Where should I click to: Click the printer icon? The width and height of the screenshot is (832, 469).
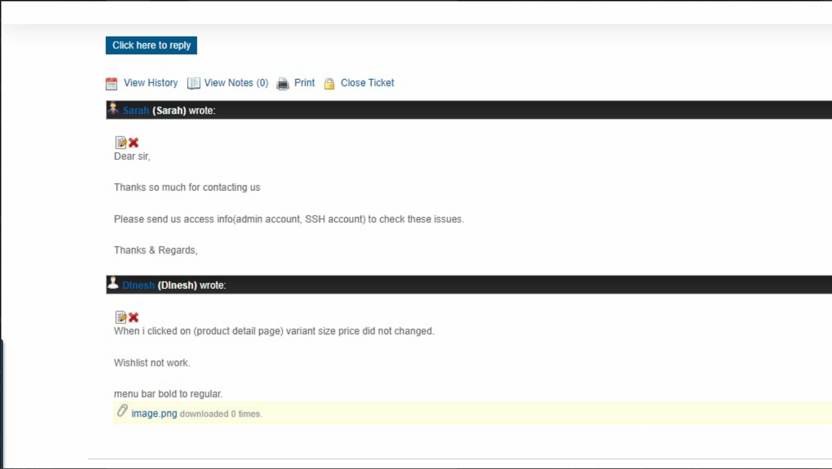[283, 84]
